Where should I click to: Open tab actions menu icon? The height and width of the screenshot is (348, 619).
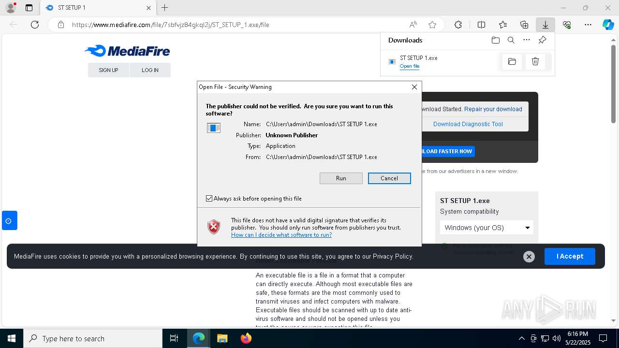(x=29, y=8)
